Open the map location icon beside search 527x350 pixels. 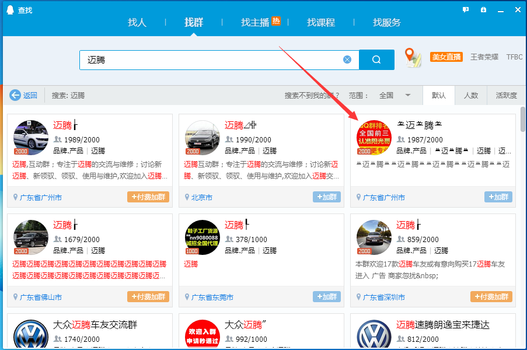[x=413, y=58]
